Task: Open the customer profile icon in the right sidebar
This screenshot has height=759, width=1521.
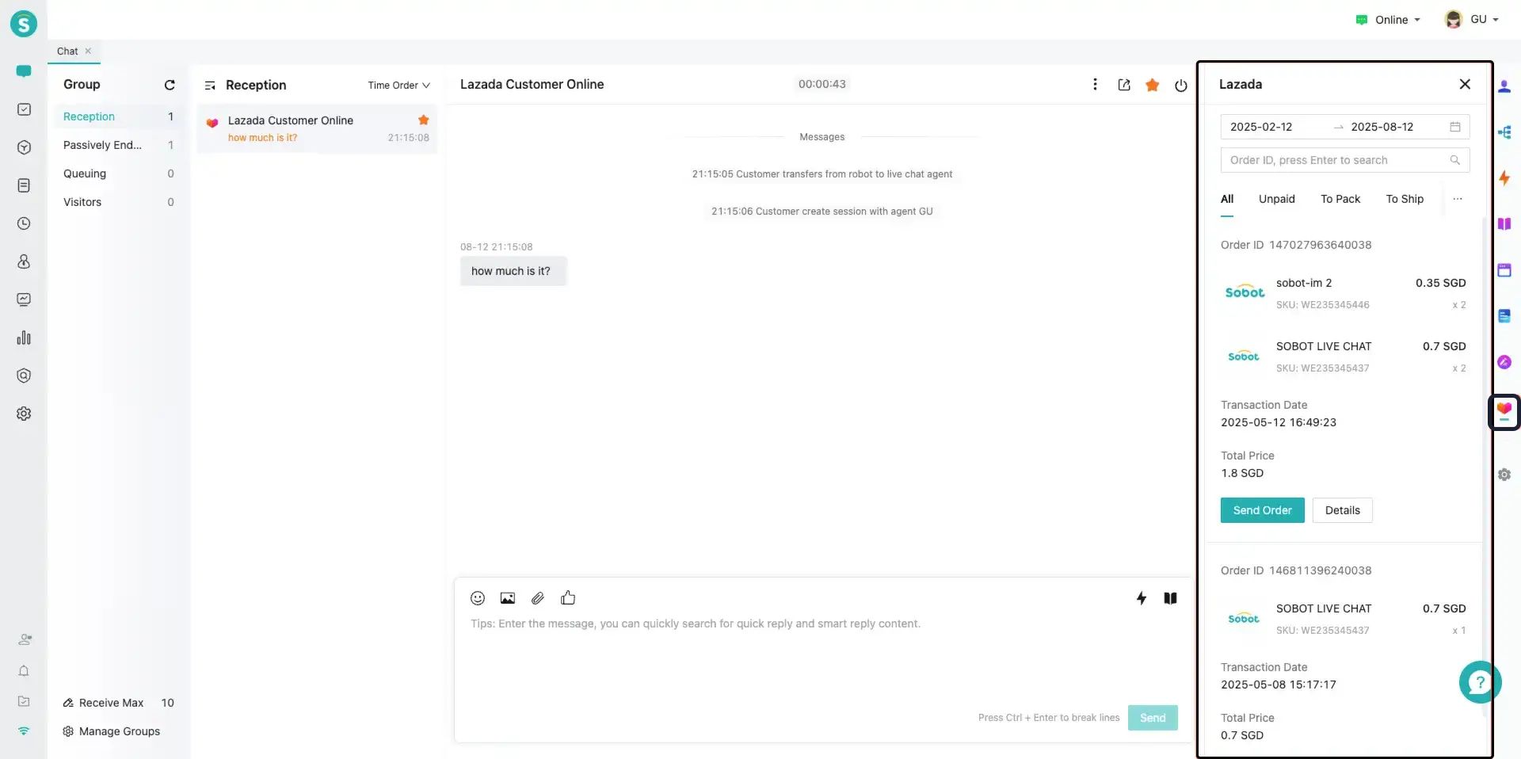Action: [x=1504, y=86]
